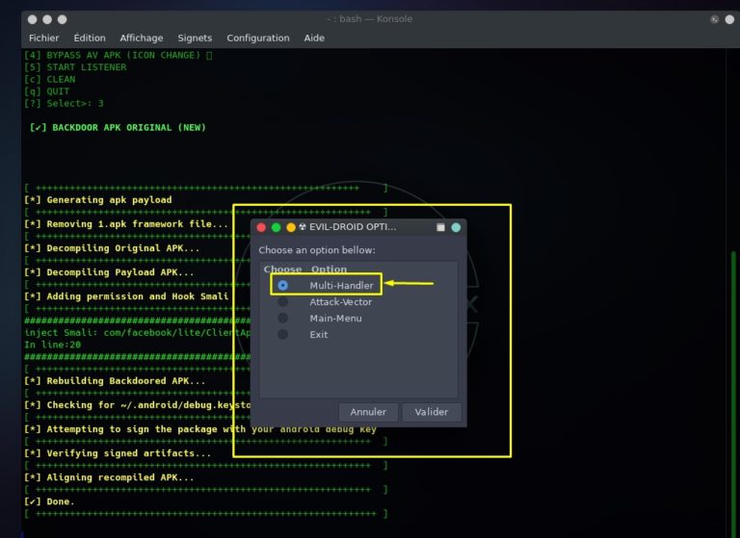
Task: Open the Fichier menu
Action: click(44, 38)
